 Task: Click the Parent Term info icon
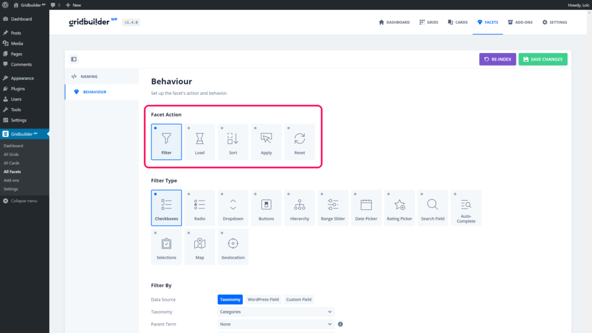tap(340, 324)
